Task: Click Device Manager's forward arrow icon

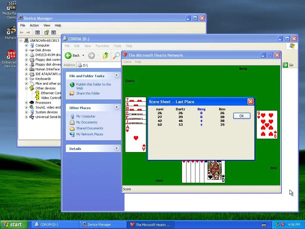Action: click(x=28, y=33)
